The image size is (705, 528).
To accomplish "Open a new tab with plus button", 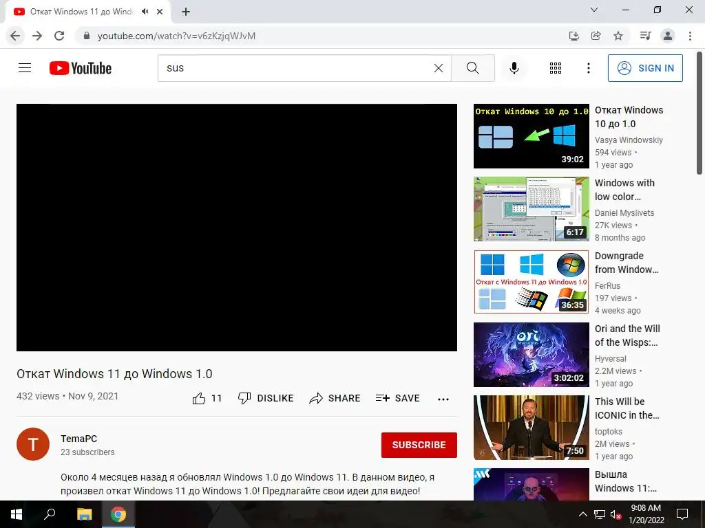I will [x=186, y=12].
